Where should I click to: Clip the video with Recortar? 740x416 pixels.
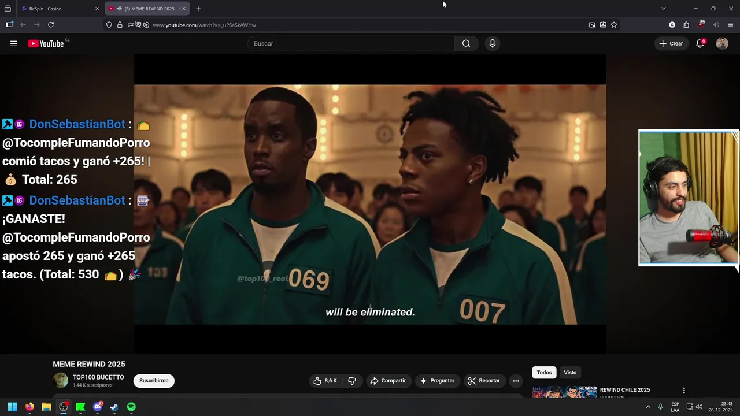[x=484, y=381]
